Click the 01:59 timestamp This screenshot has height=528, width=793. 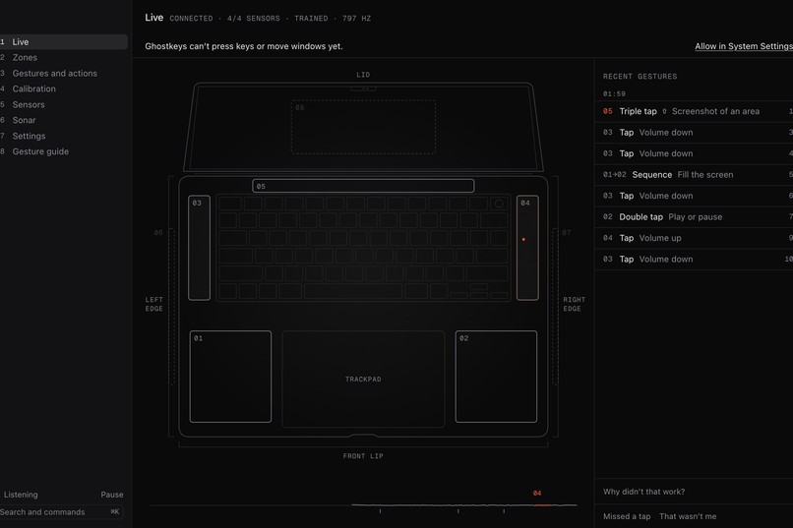pyautogui.click(x=614, y=94)
